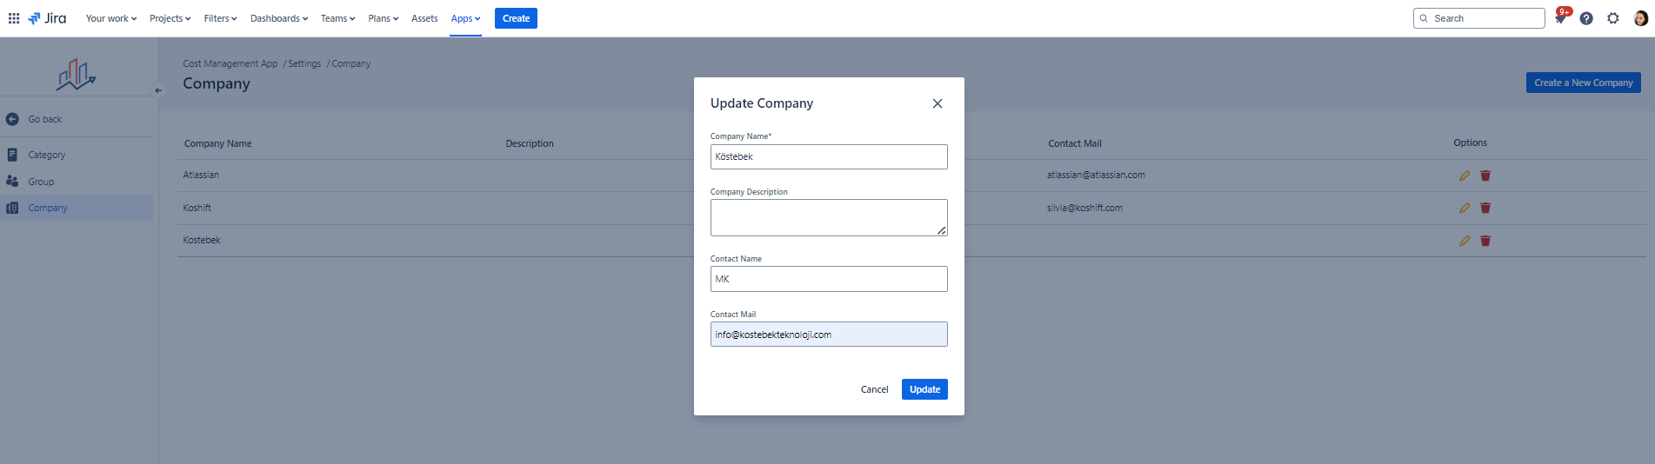The width and height of the screenshot is (1655, 464).
Task: Click the Cost Management App logo
Action: (77, 75)
